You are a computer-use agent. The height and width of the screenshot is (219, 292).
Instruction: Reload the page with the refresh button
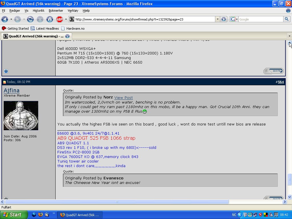30,19
